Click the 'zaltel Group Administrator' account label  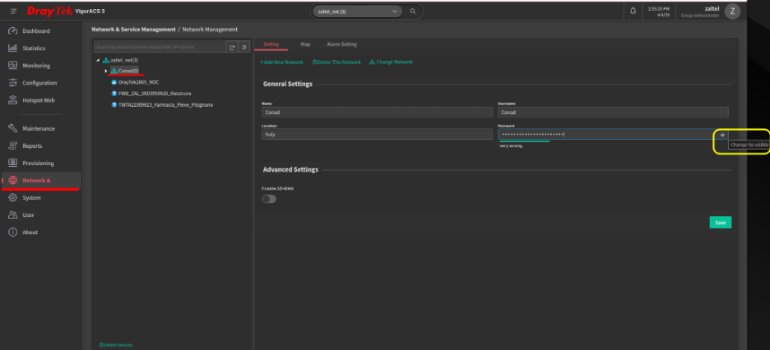[701, 12]
